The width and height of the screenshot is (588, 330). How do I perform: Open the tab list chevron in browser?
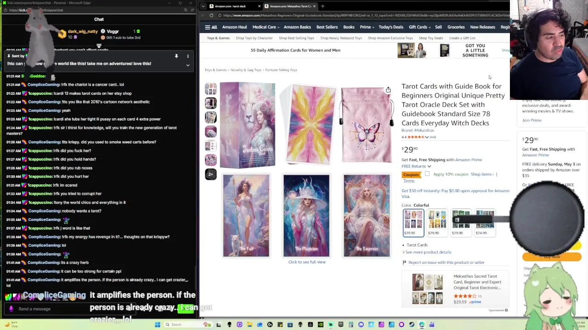tap(203, 6)
